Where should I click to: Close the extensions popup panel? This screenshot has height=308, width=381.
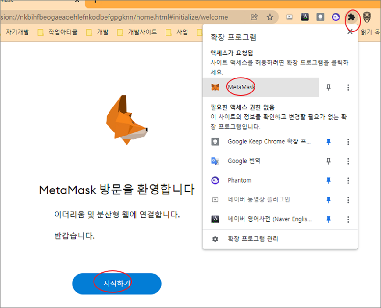click(350, 31)
